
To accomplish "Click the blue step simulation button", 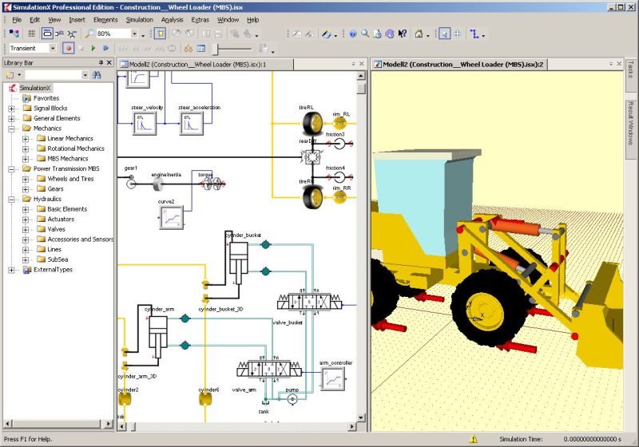I will coord(106,48).
